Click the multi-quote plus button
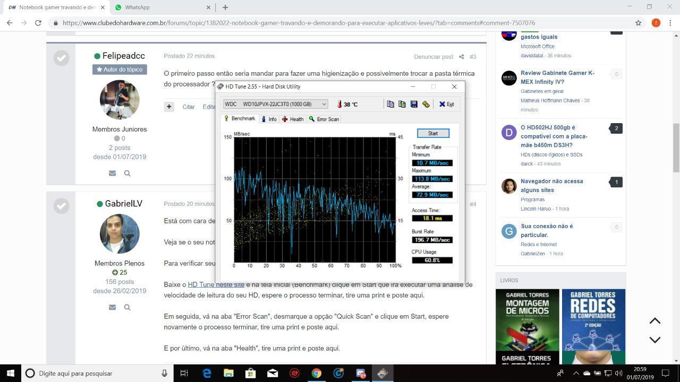 tap(169, 107)
